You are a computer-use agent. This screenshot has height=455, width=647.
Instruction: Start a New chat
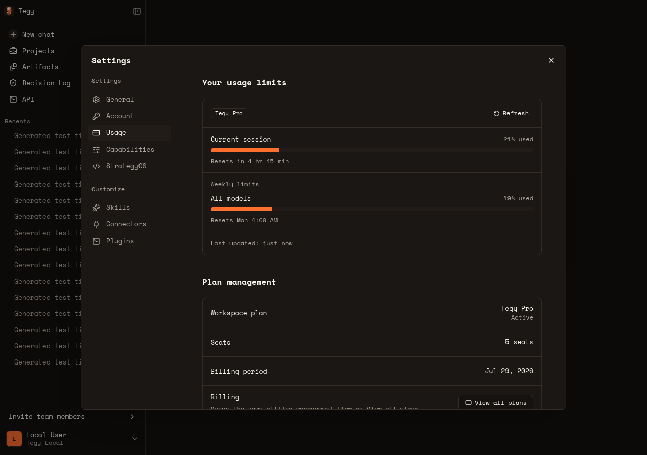(x=38, y=34)
